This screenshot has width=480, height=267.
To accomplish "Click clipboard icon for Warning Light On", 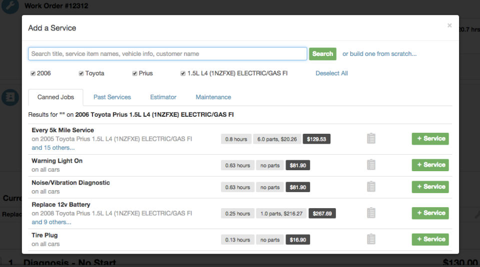I will (x=371, y=165).
